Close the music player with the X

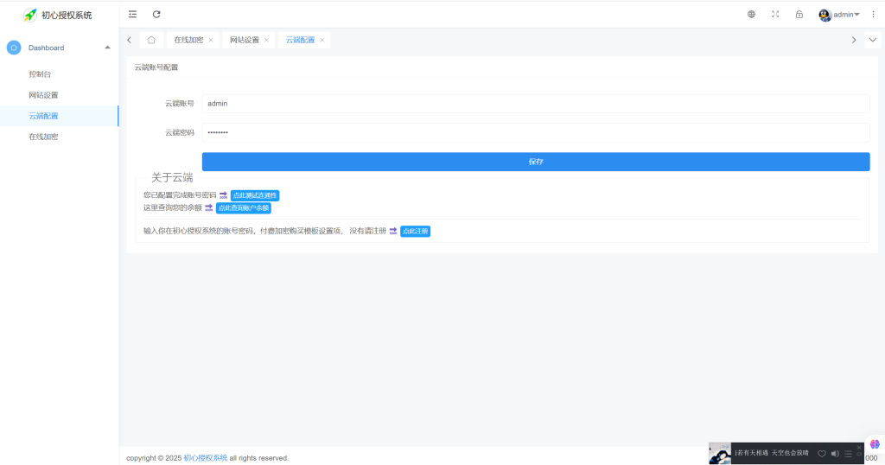859,447
